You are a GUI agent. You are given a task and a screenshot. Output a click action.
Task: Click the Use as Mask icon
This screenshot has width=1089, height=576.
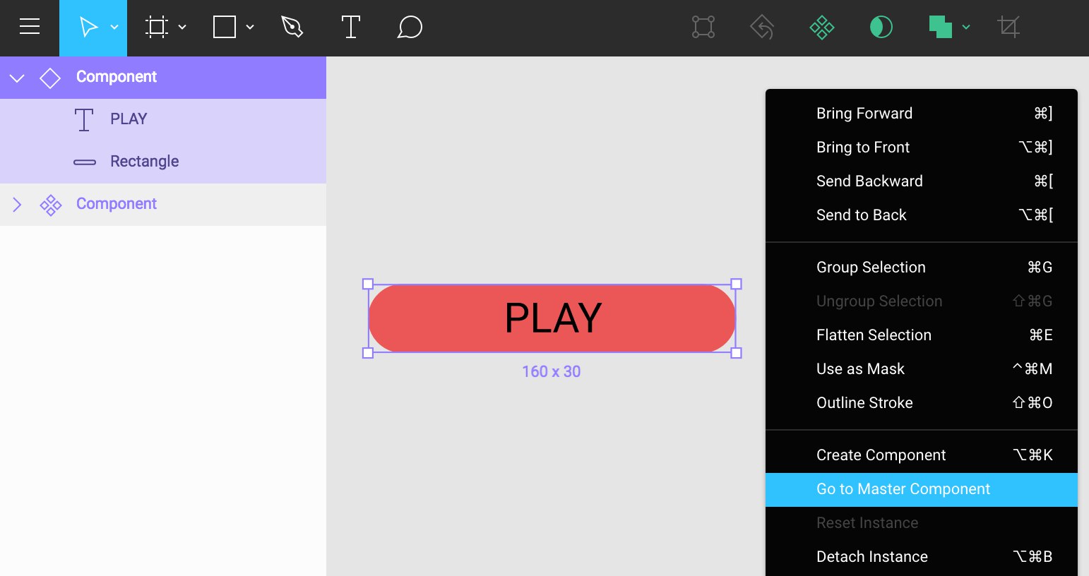pos(881,27)
